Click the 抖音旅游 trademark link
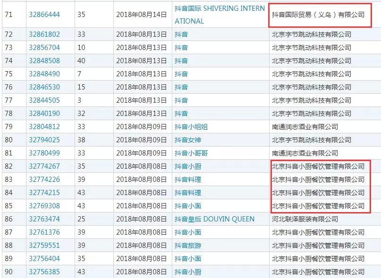This screenshot has width=381, height=278. click(x=188, y=245)
